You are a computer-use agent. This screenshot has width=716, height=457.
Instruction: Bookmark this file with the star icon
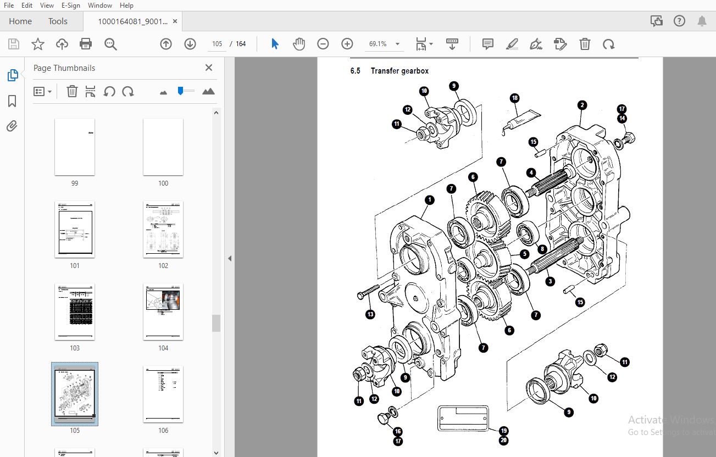pyautogui.click(x=38, y=44)
